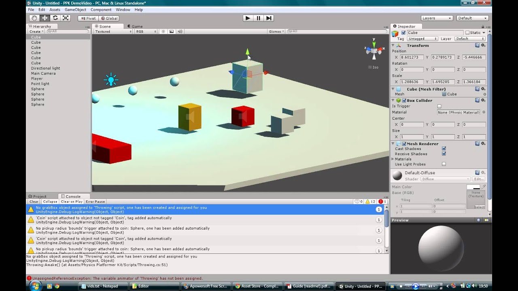Select the Rotate tool in toolbar
Viewport: 518px width, 291px height.
click(x=55, y=18)
